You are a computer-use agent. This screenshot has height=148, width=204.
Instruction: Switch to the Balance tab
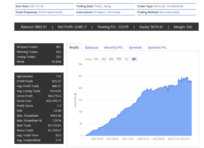coord(92,47)
